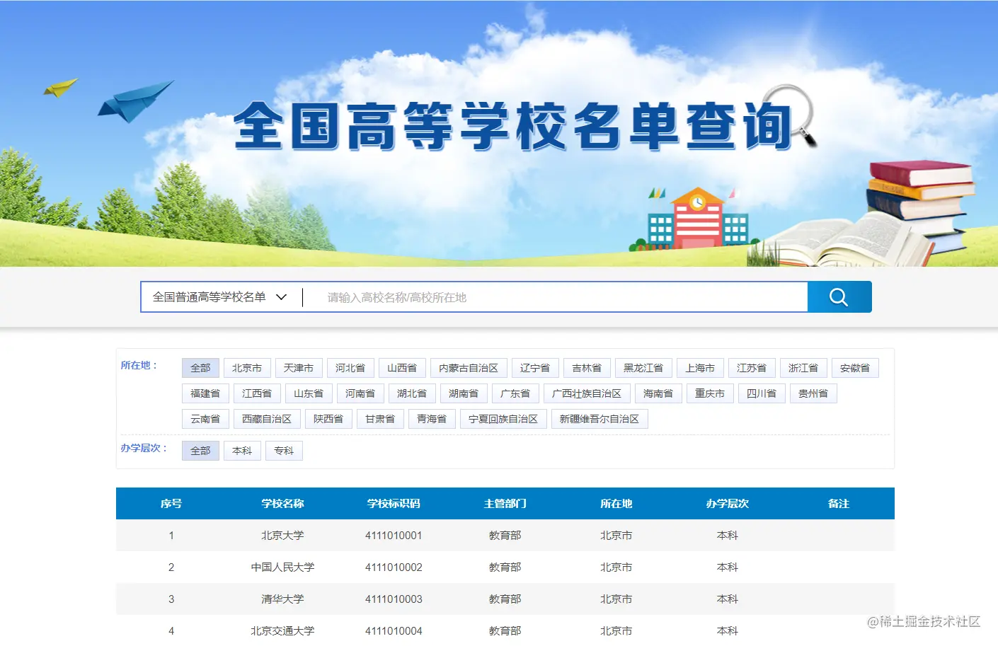Click the 中国人民大学 entry in the table
The height and width of the screenshot is (646, 998).
(283, 567)
